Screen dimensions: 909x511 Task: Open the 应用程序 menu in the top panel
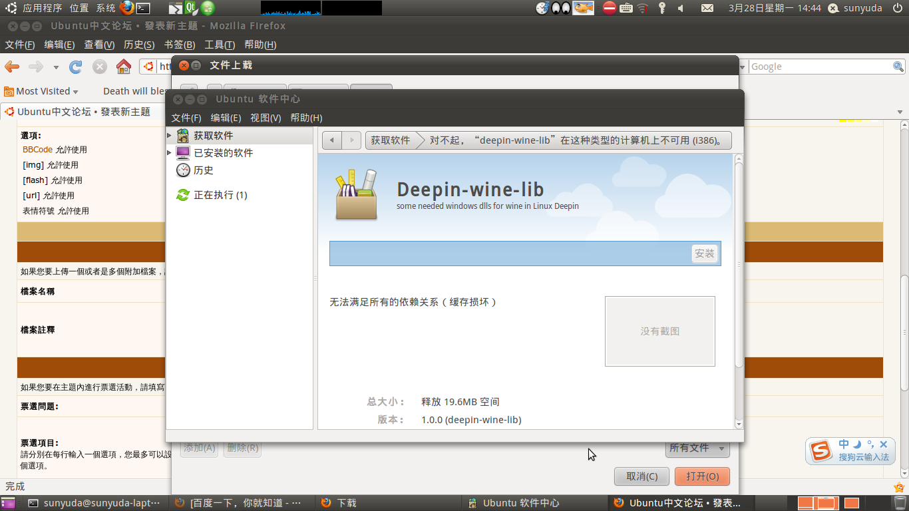click(x=43, y=8)
